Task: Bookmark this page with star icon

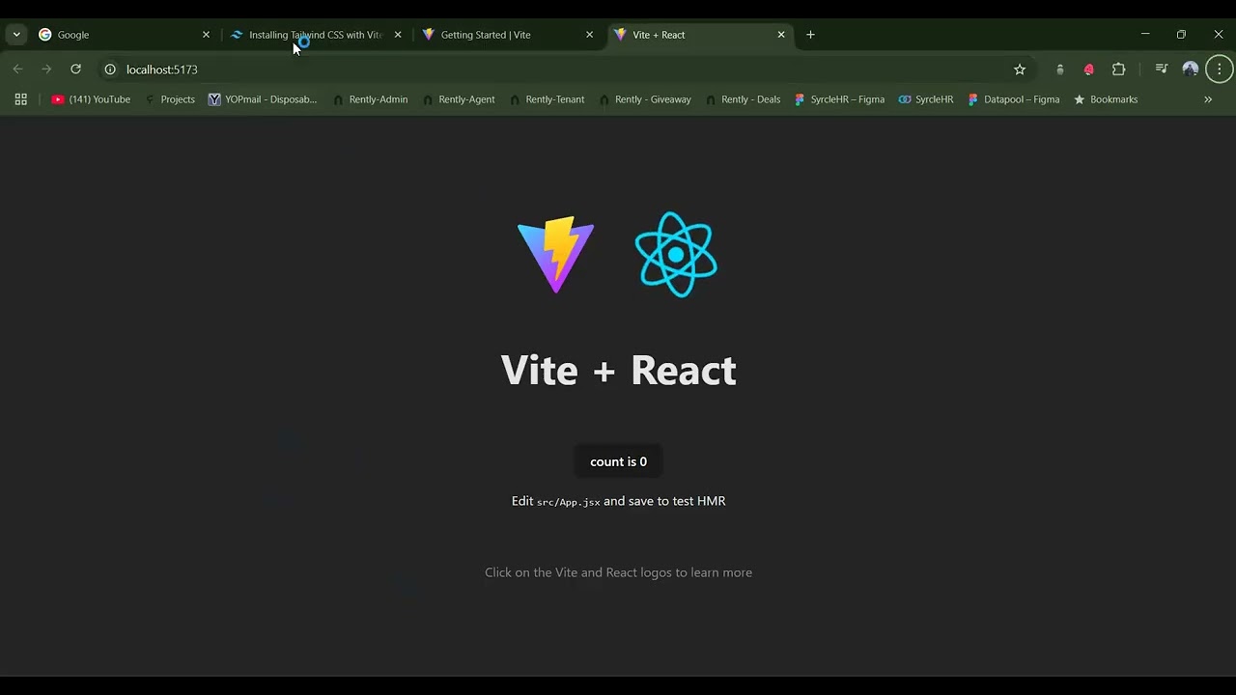Action: coord(1020,69)
